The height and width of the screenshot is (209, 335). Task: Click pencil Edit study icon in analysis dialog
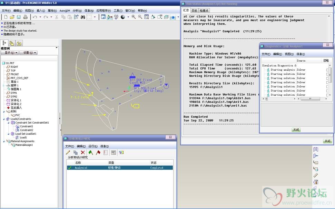pyautogui.click(x=68, y=153)
